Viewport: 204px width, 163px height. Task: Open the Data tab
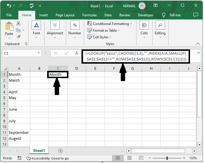click(x=108, y=15)
